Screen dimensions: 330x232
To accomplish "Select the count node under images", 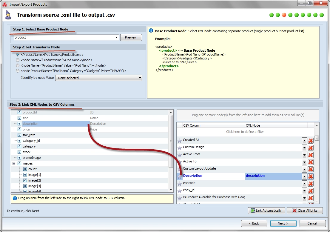I will click(x=33, y=169).
